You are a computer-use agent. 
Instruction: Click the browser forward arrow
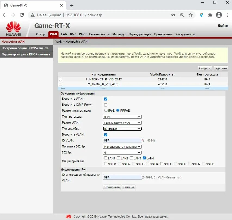tap(13, 15)
